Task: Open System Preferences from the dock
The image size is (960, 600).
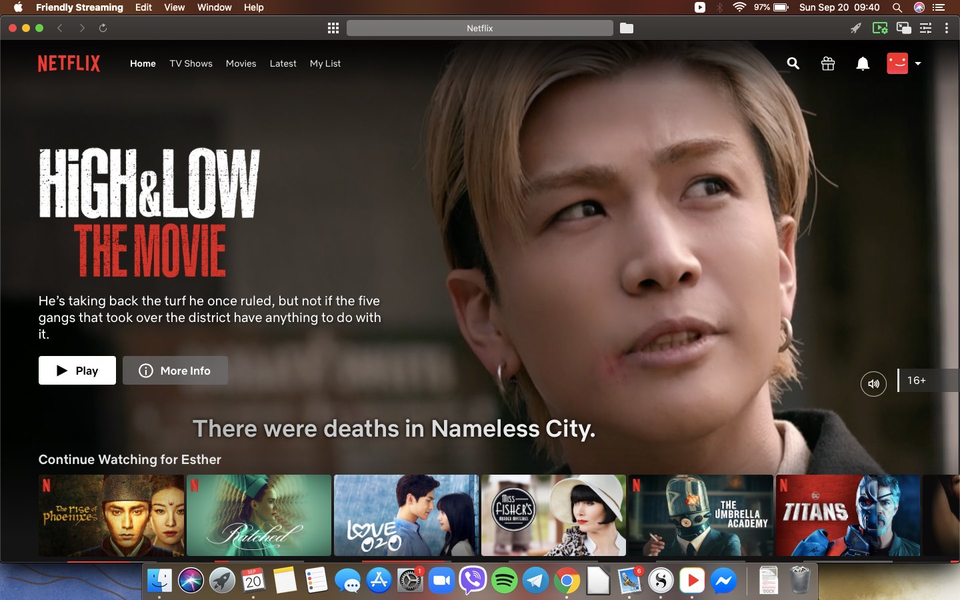Action: [x=410, y=581]
